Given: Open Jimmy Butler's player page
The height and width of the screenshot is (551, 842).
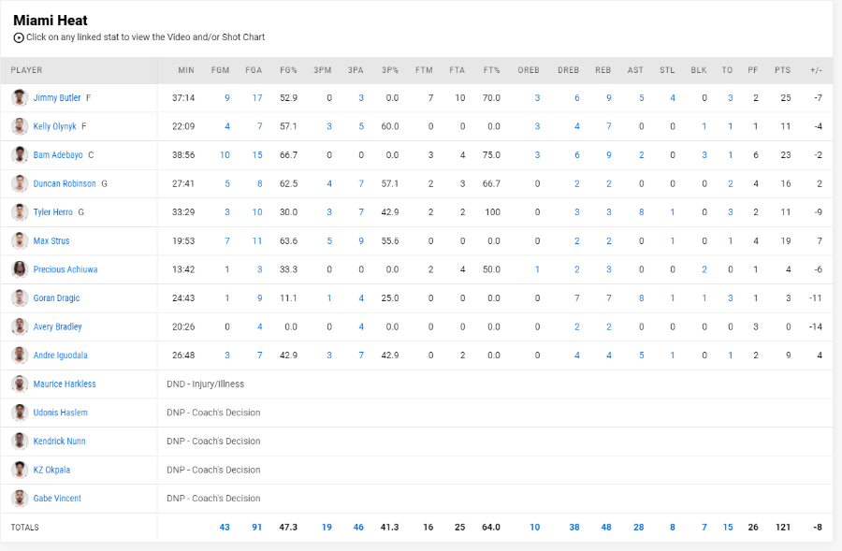Looking at the screenshot, I should 57,97.
